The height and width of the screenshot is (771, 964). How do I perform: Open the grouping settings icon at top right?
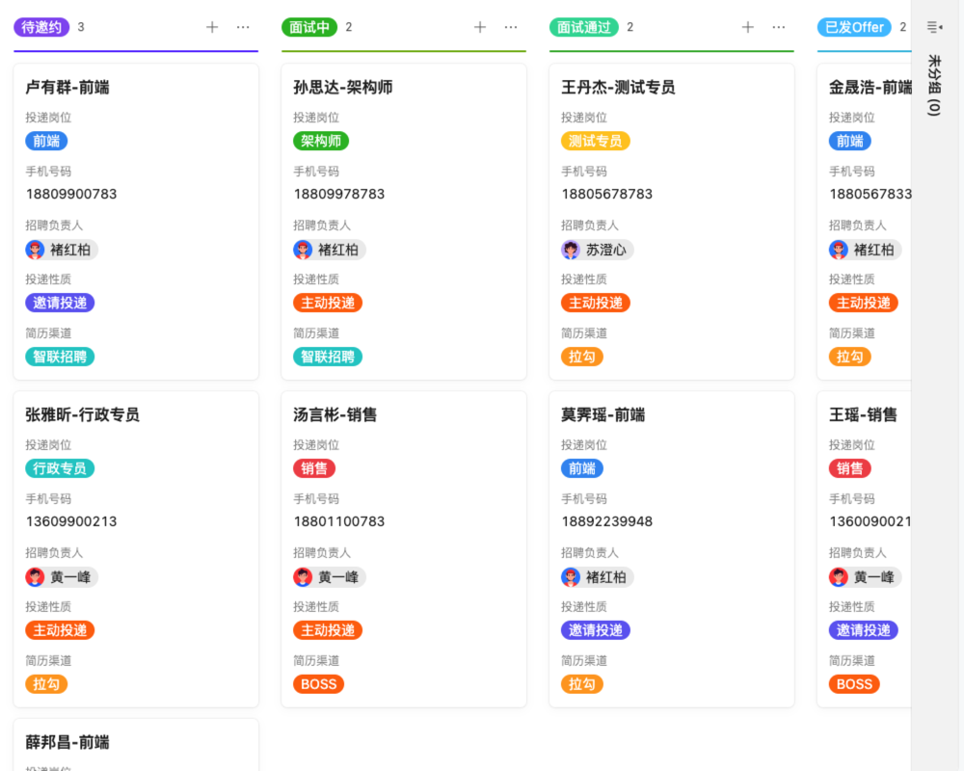[933, 27]
